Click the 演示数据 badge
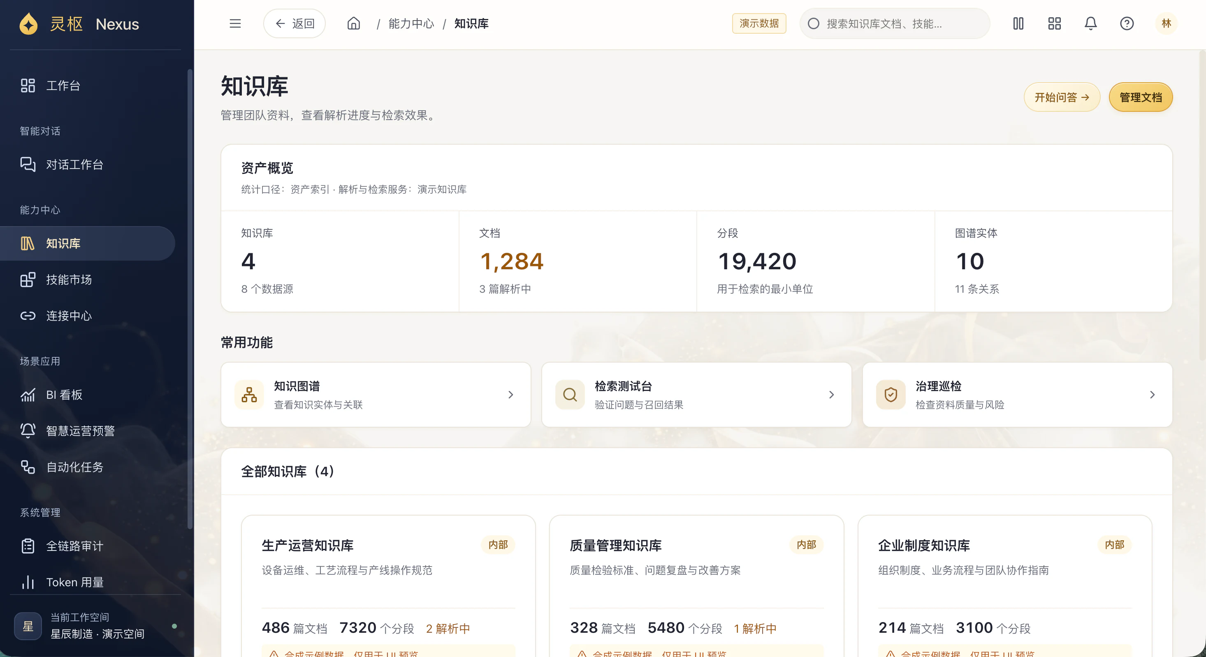This screenshot has width=1206, height=657. tap(759, 23)
